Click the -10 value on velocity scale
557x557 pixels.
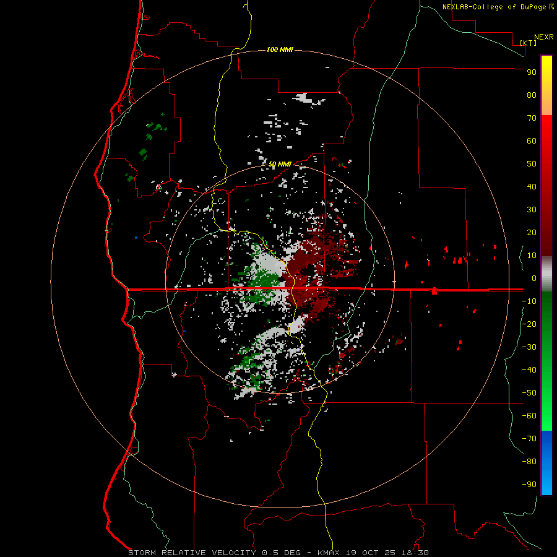coord(529,301)
